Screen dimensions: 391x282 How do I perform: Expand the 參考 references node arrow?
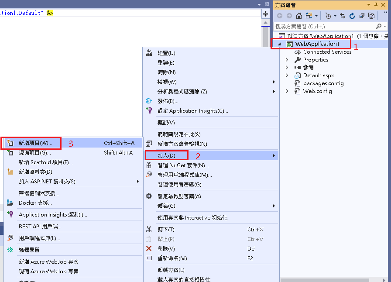click(x=287, y=67)
